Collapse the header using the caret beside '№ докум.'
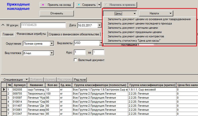The width and height of the screenshot is (198, 116). (x=3, y=25)
